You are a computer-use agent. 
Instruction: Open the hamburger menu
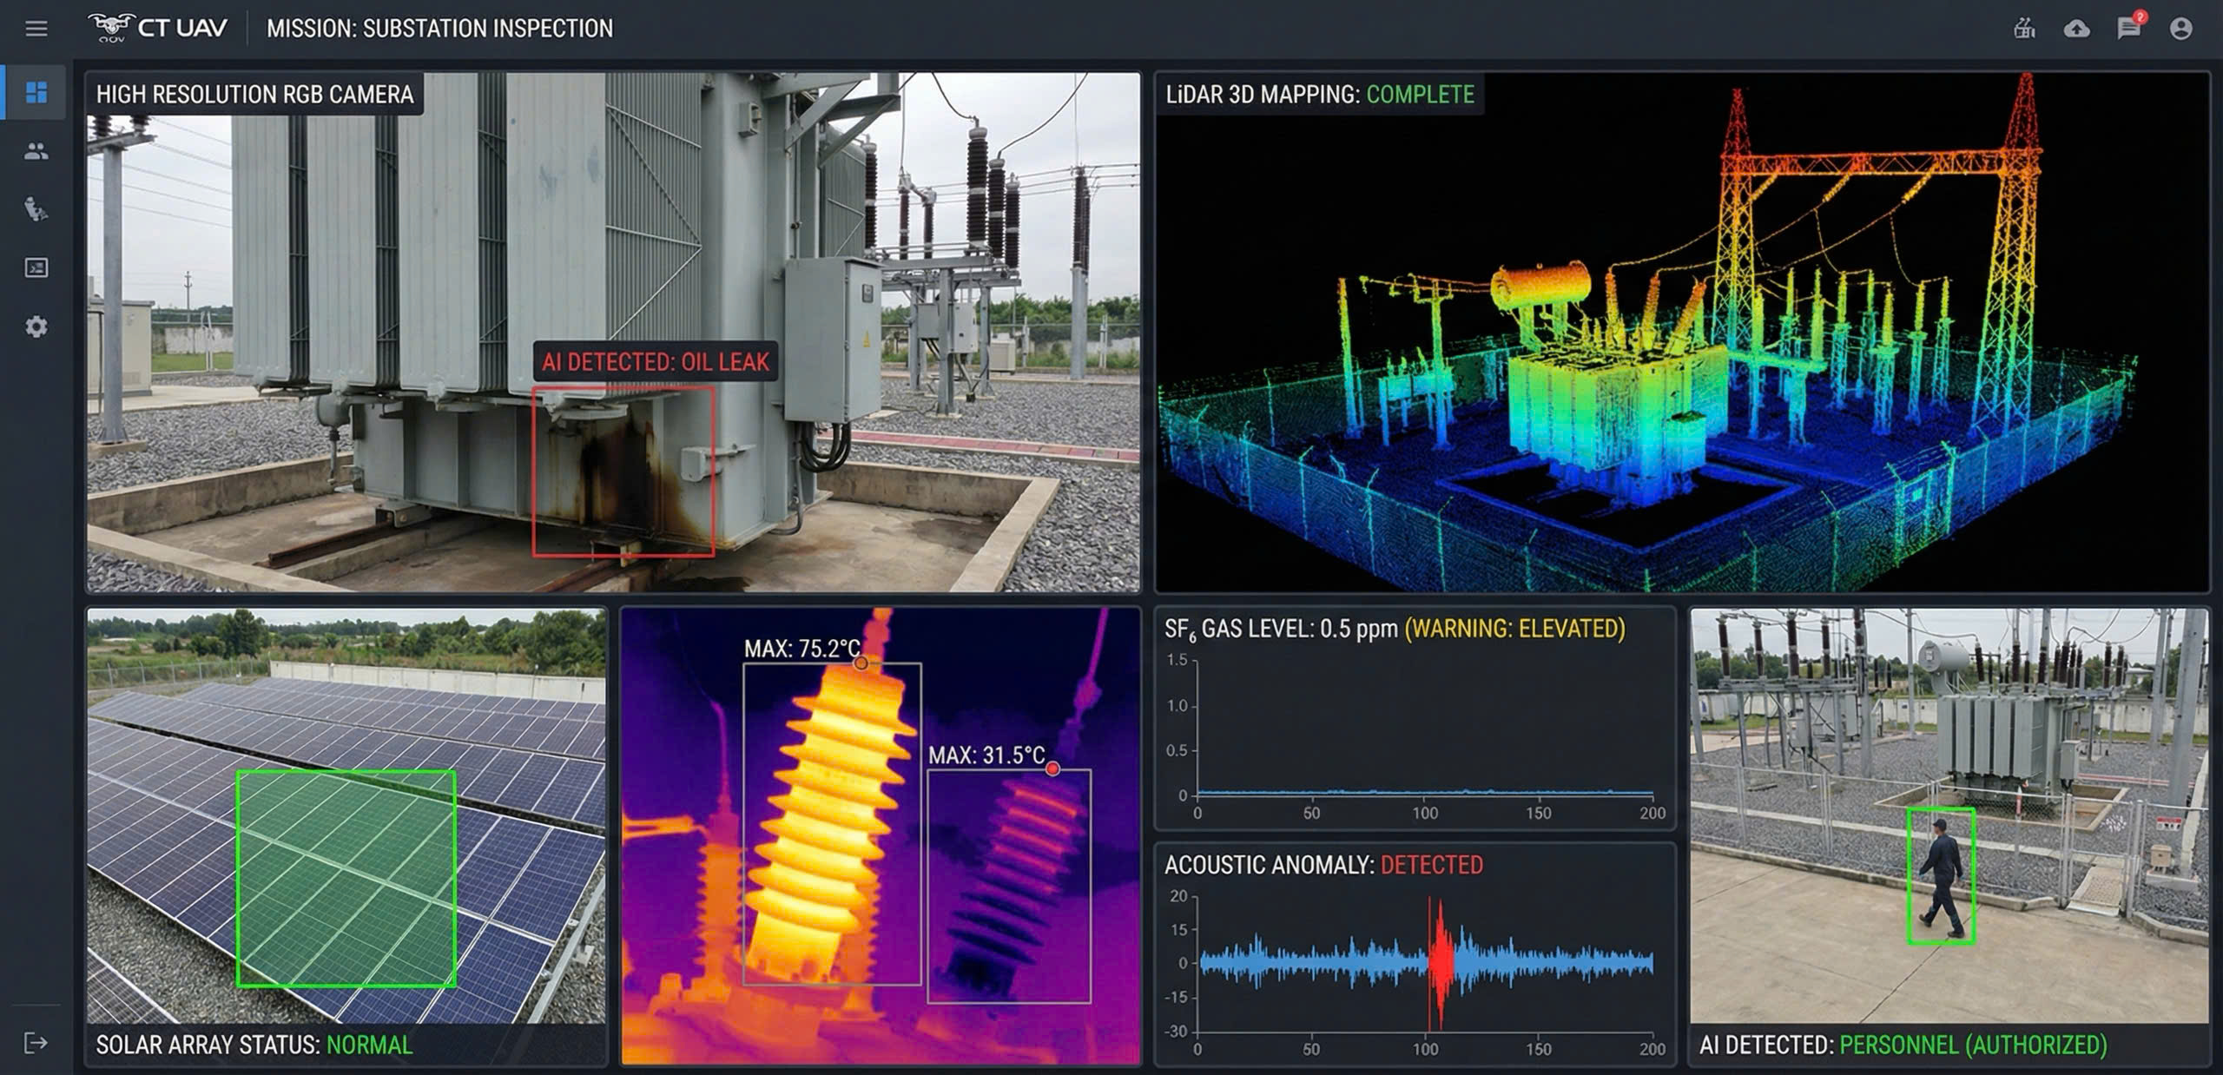(x=36, y=29)
